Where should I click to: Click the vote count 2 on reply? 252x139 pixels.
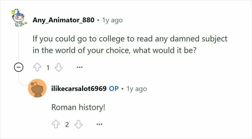click(x=67, y=125)
